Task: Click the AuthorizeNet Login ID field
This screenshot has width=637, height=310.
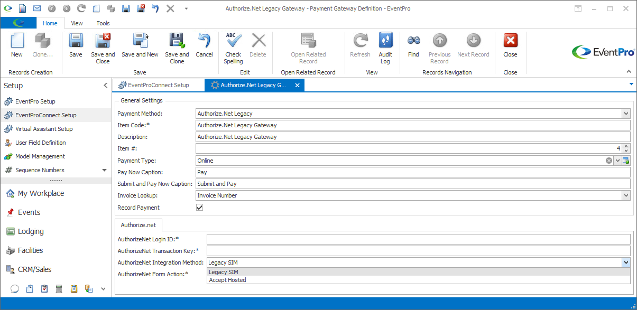Action: click(x=418, y=239)
